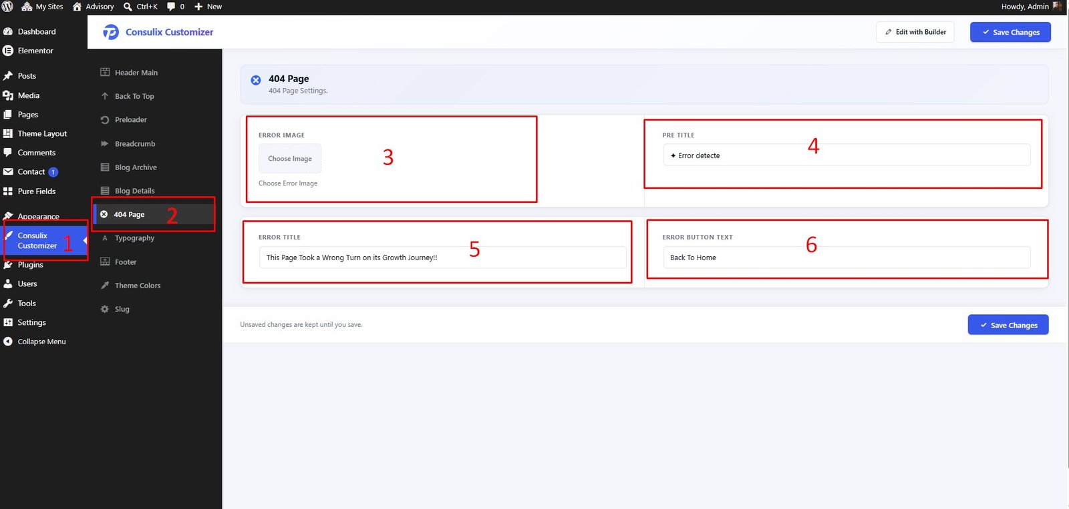Image resolution: width=1069 pixels, height=509 pixels.
Task: Click the Pure Fields grid icon
Action: [8, 191]
